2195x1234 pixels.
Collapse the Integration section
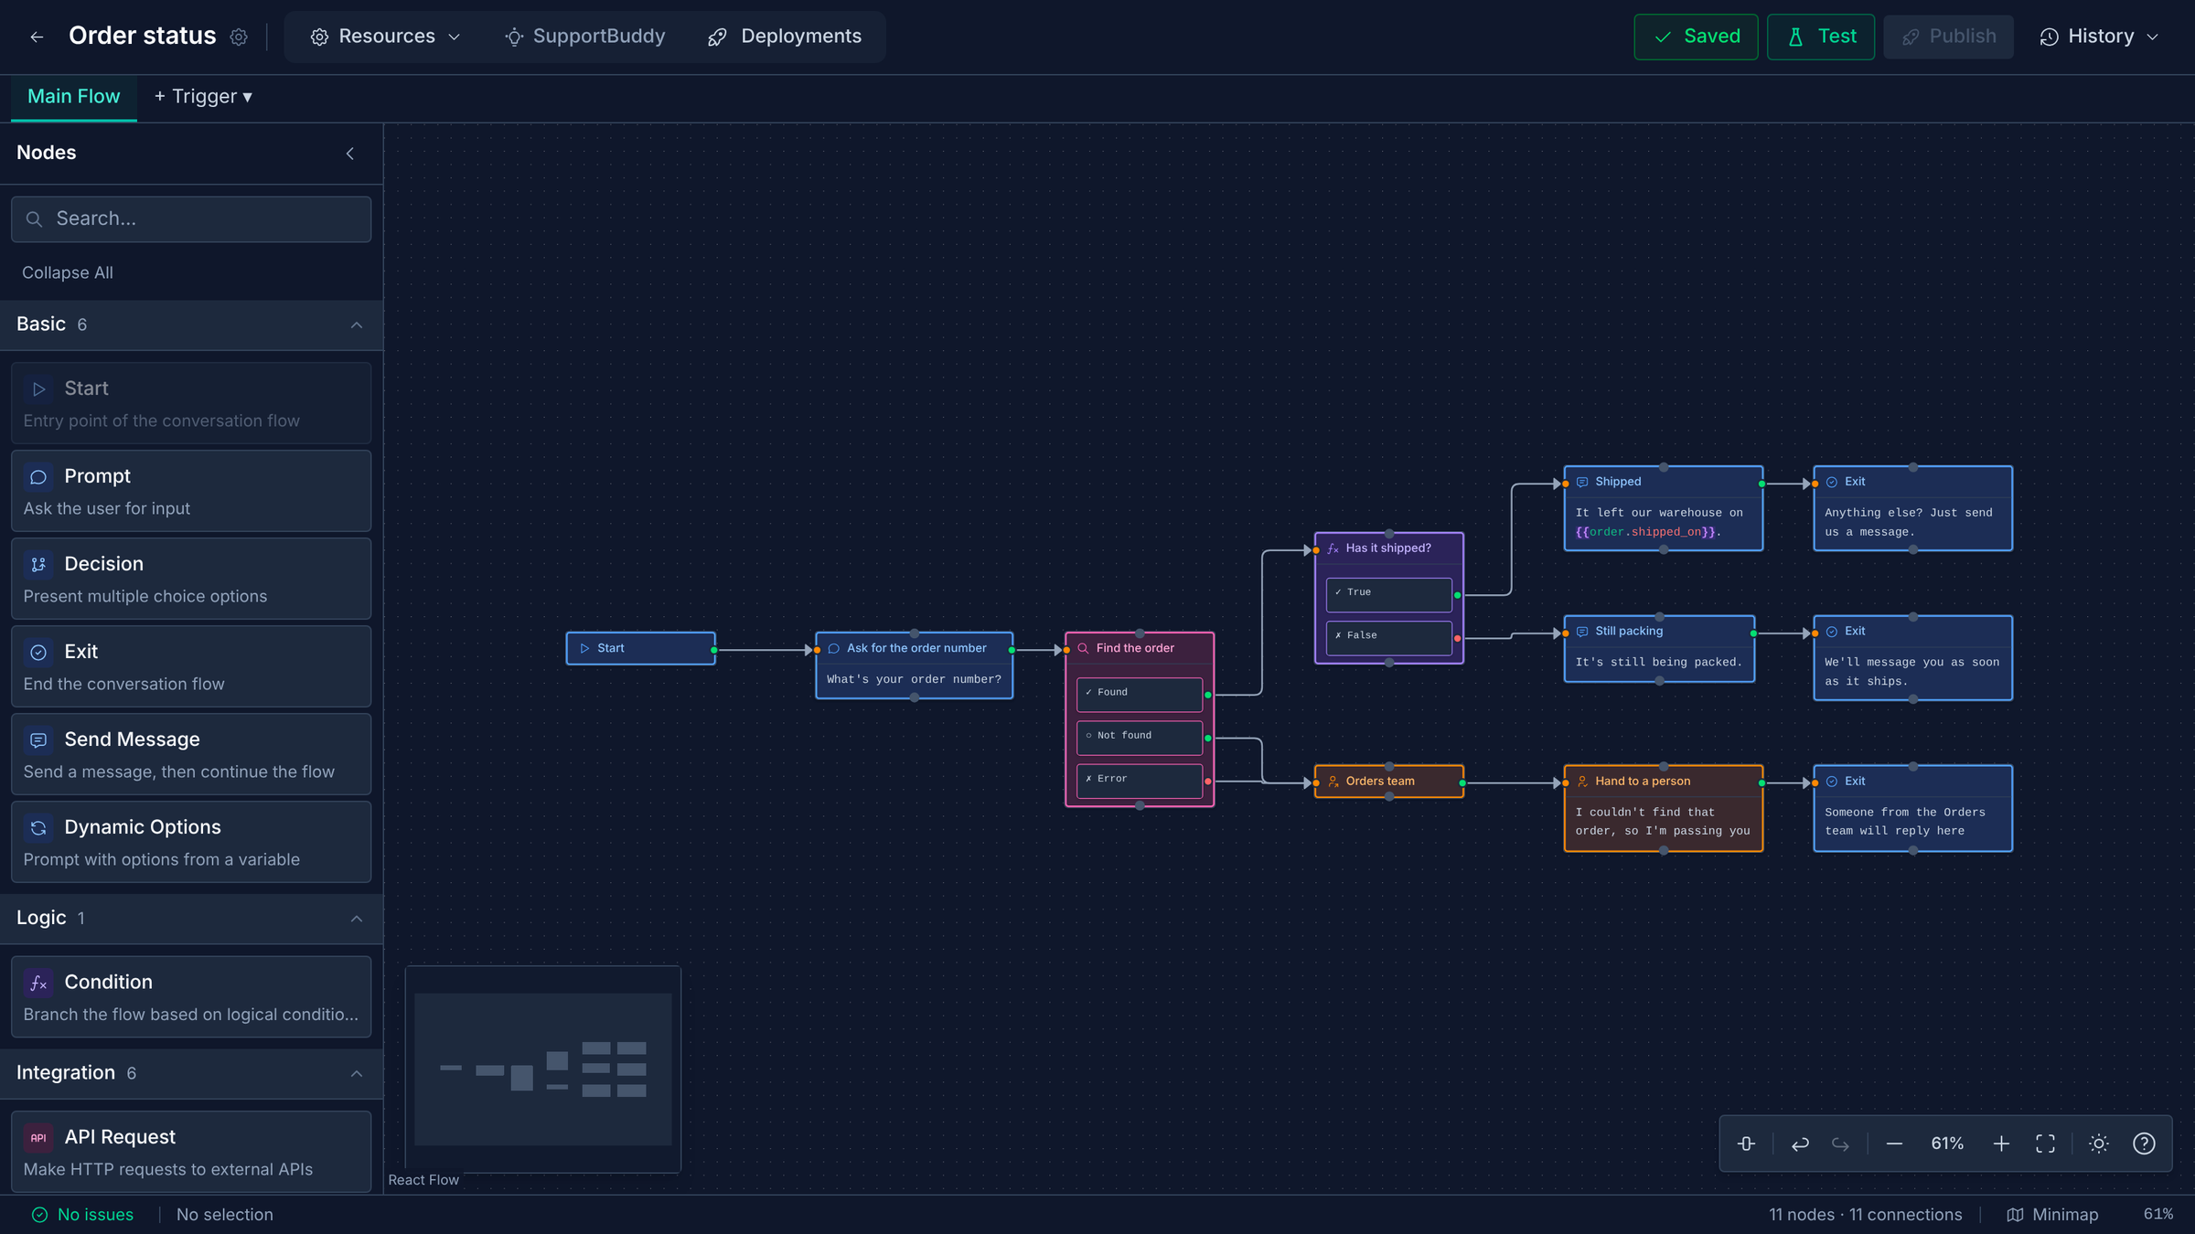coord(357,1073)
